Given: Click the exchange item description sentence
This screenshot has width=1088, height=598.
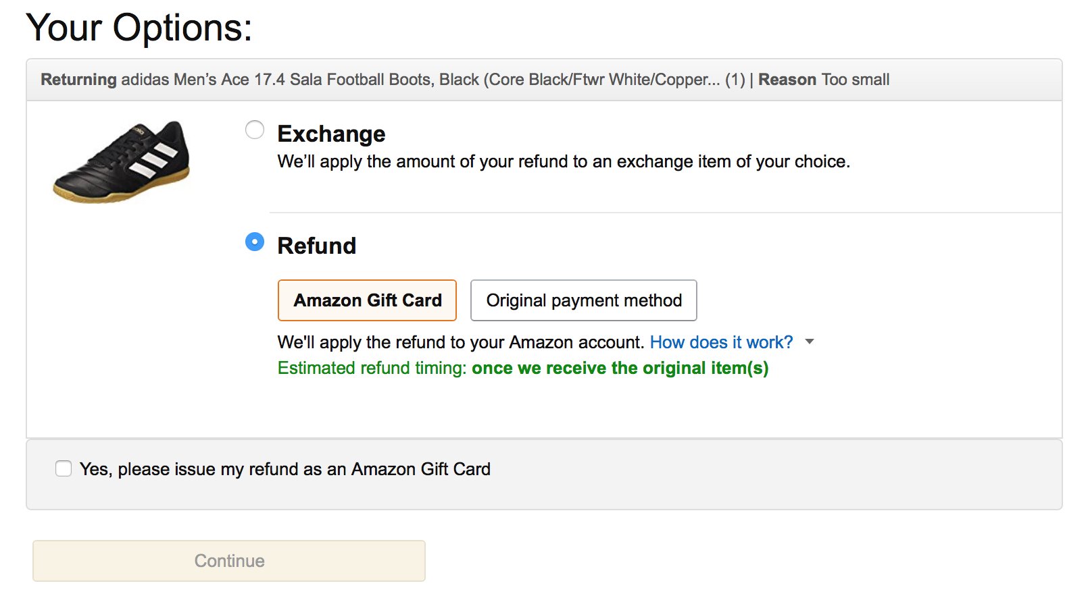Looking at the screenshot, I should [564, 162].
